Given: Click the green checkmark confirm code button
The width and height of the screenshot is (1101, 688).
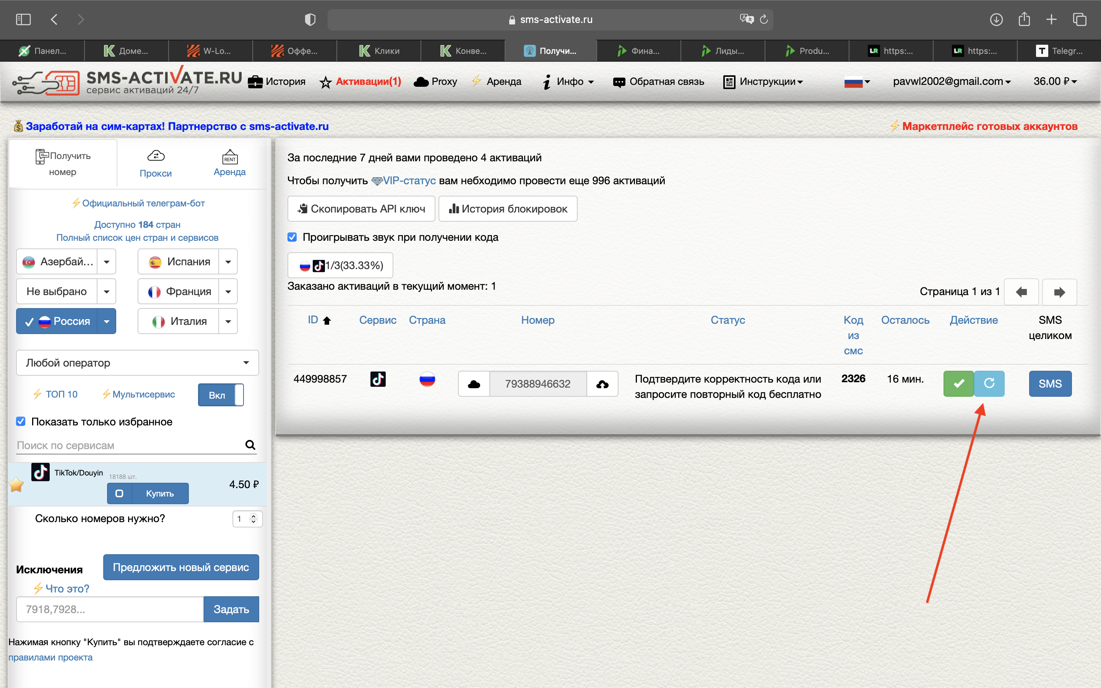Looking at the screenshot, I should click(x=958, y=384).
